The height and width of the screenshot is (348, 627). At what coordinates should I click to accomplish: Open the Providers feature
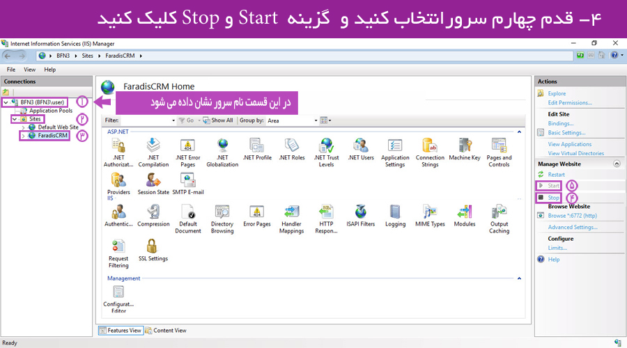click(x=118, y=184)
